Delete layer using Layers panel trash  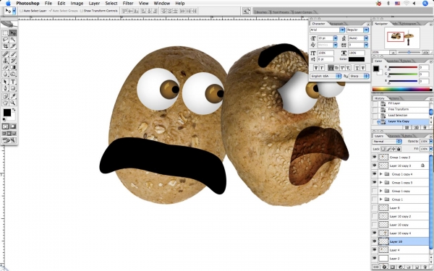point(425,267)
